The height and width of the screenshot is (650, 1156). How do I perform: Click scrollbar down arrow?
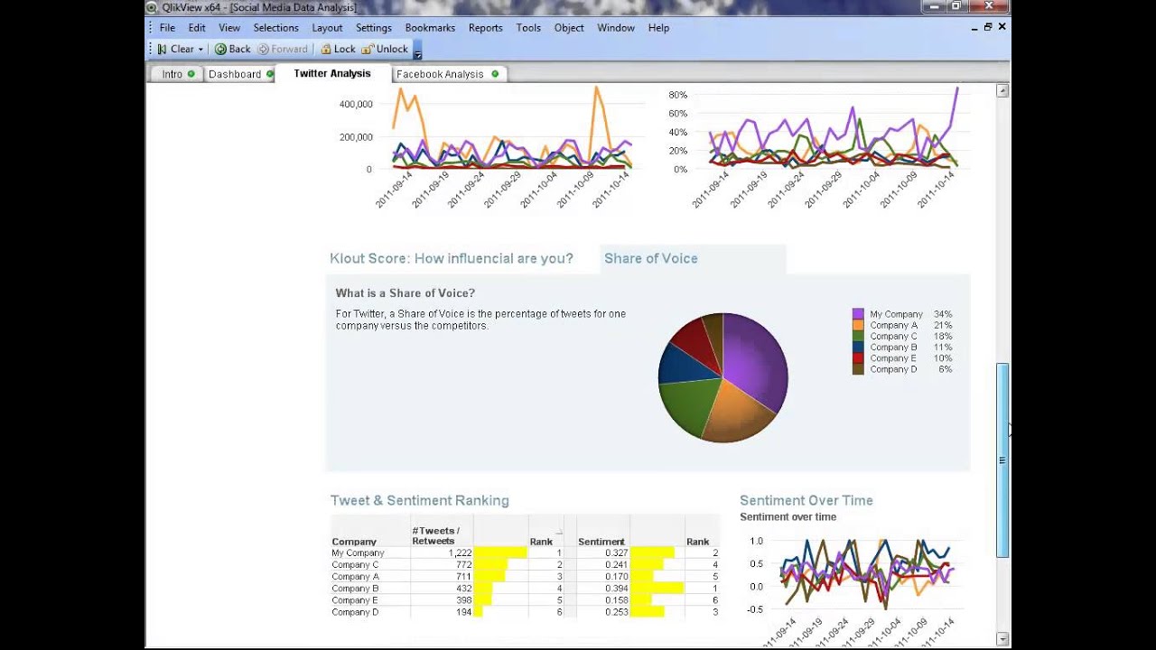point(1002,639)
